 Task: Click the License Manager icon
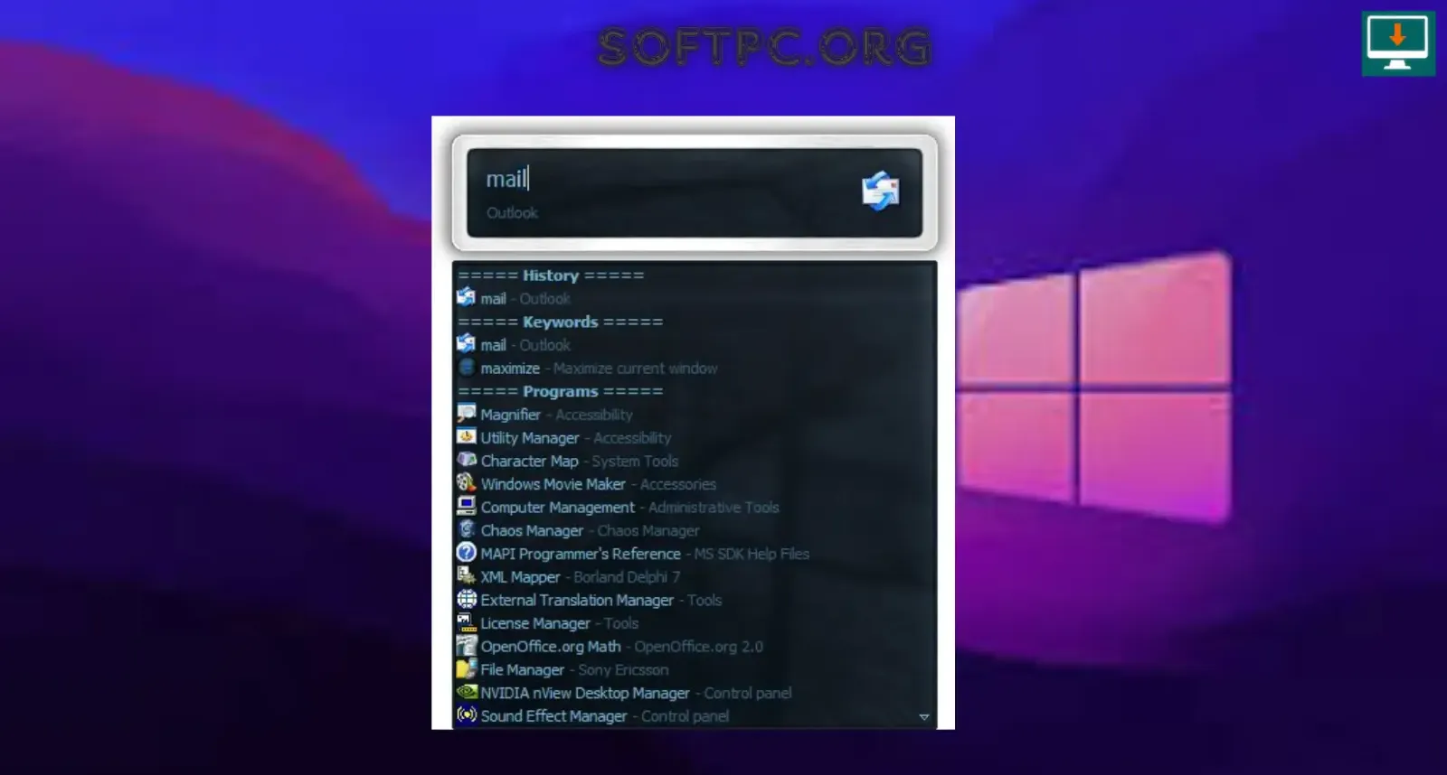(467, 622)
